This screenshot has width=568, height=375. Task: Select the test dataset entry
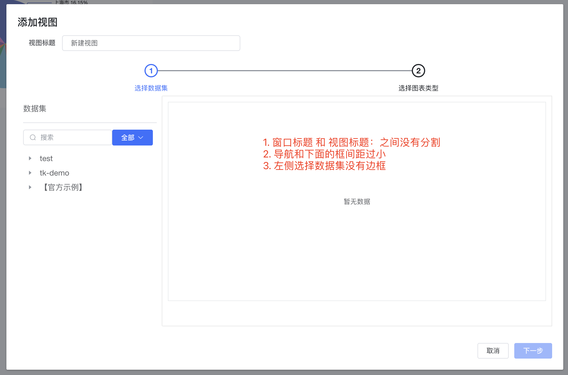[46, 158]
